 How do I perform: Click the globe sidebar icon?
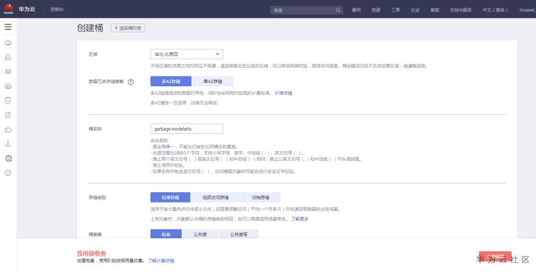pyautogui.click(x=8, y=159)
